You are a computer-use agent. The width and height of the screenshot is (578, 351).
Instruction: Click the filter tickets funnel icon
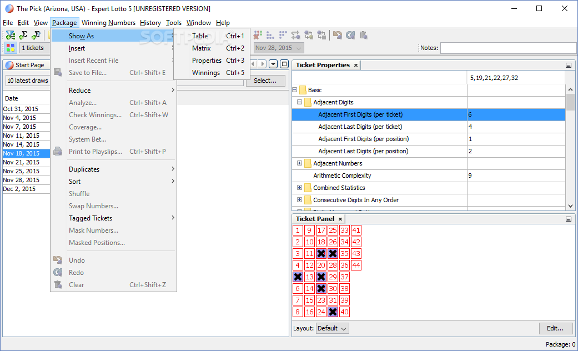click(11, 36)
